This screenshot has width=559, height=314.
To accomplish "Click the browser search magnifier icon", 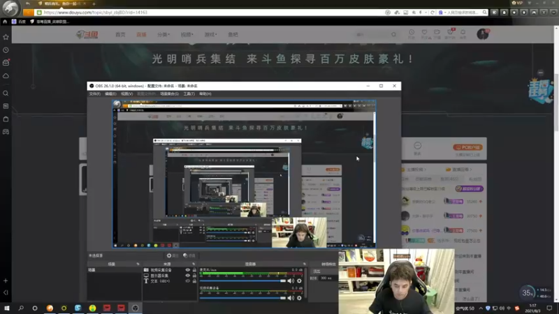I will [x=484, y=13].
